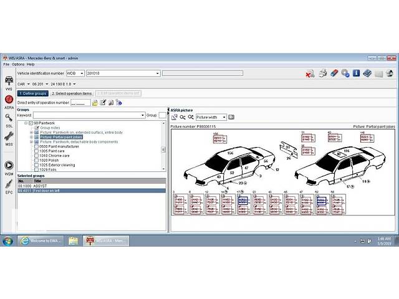This screenshot has width=399, height=299.
Task: Click the first ASRA picture toolbar icon
Action: pos(175,117)
